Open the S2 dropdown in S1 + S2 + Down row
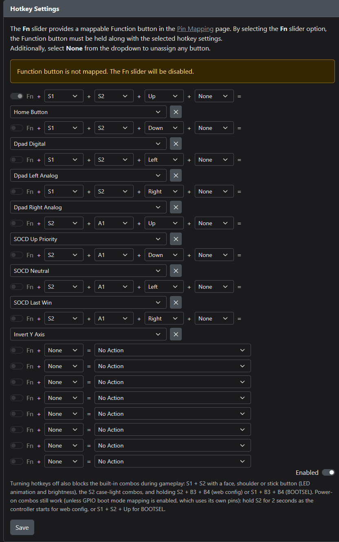 pos(114,128)
